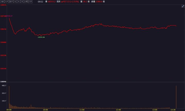Click the 18725.47 high price label
This screenshot has width=185, height=111.
10,16
